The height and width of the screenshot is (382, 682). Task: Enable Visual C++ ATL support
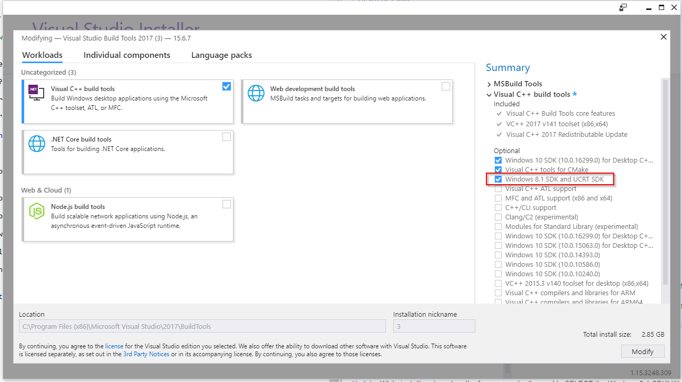[498, 189]
